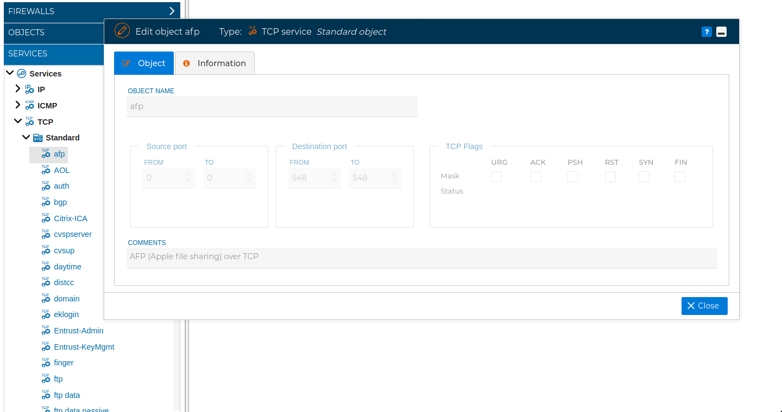Select the cvspserver service in tree
The image size is (782, 412).
[73, 234]
